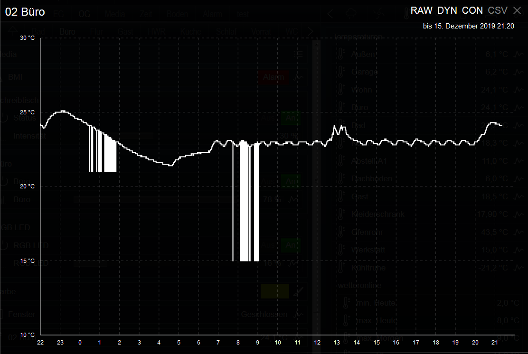The height and width of the screenshot is (354, 528).
Task: Switch the chart to RAW mode
Action: tap(421, 10)
